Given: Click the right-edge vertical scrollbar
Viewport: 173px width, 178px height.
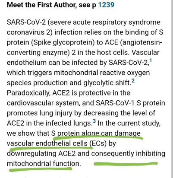Looking at the screenshot, I should pos(172,89).
